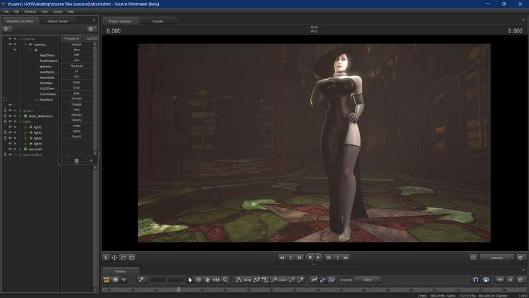
Task: Select the viewport selection arrow tool
Action: pos(106,258)
